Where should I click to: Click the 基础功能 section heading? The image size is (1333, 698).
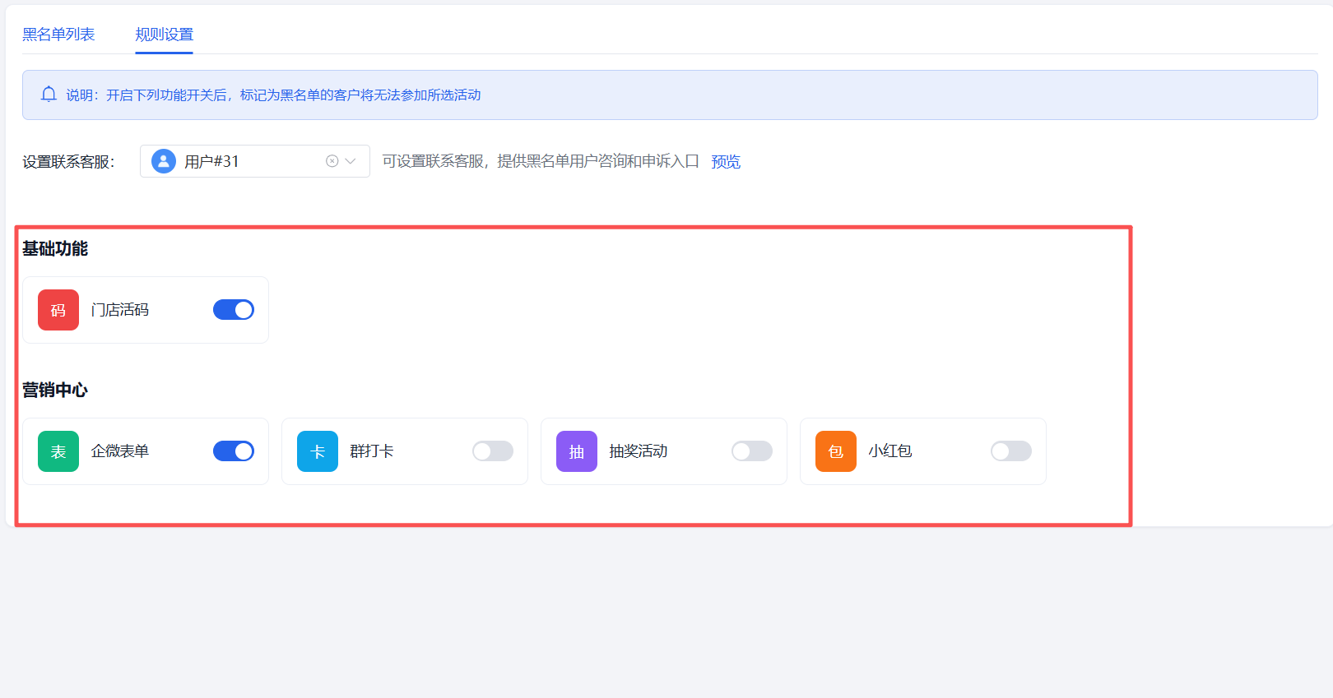coord(55,248)
